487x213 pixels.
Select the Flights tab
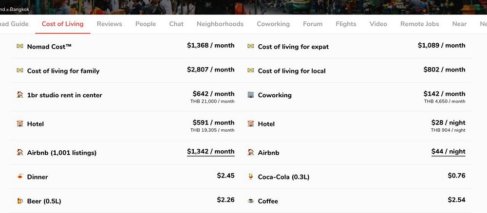pos(346,24)
